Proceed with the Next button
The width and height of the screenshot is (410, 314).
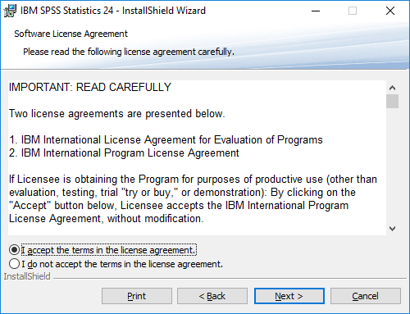[x=289, y=296]
